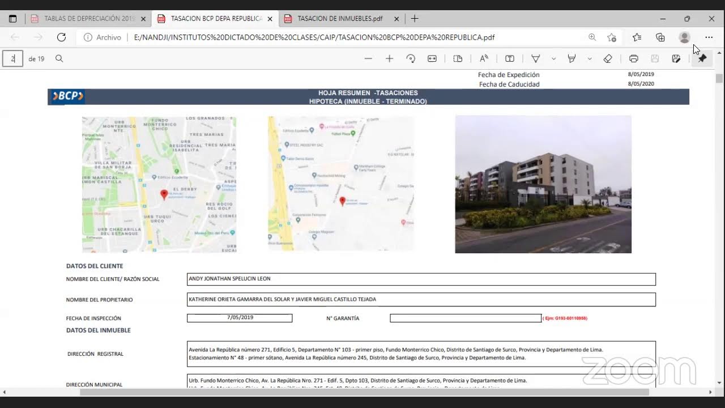Click the DIRECCIÓN MUNICIPAL address box
The image size is (725, 408).
[x=421, y=381]
